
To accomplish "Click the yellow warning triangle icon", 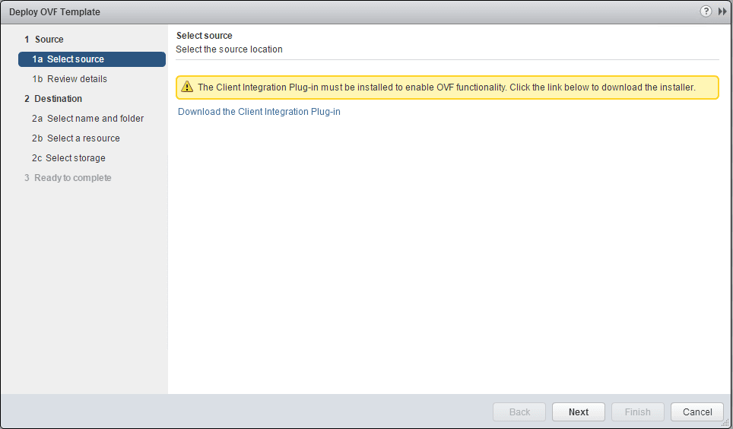I will click(x=187, y=87).
